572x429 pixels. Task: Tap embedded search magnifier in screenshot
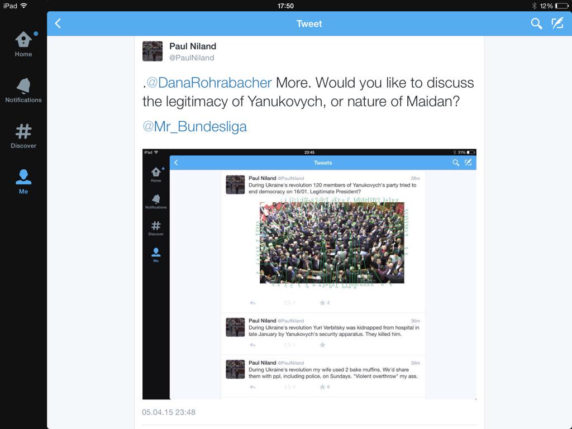(x=456, y=163)
